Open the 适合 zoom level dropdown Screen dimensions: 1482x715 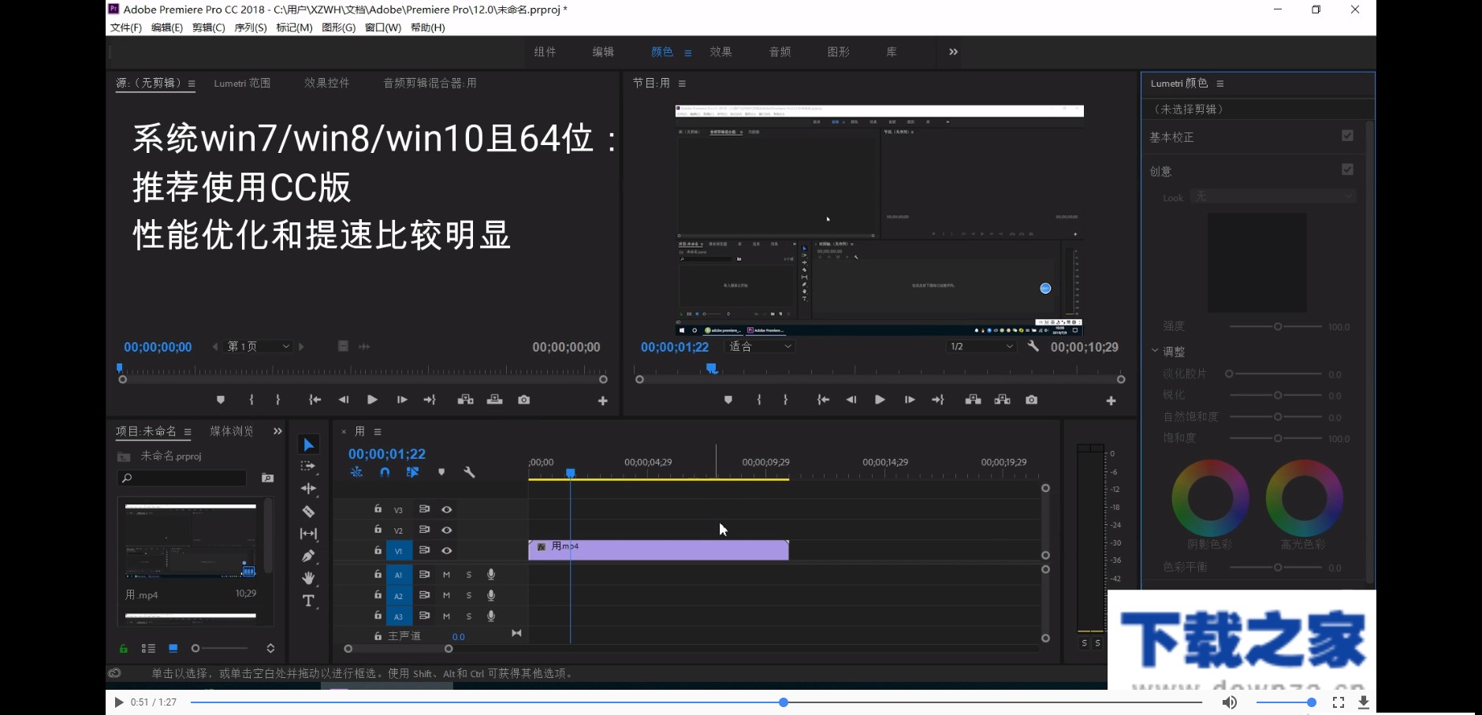[x=758, y=346]
